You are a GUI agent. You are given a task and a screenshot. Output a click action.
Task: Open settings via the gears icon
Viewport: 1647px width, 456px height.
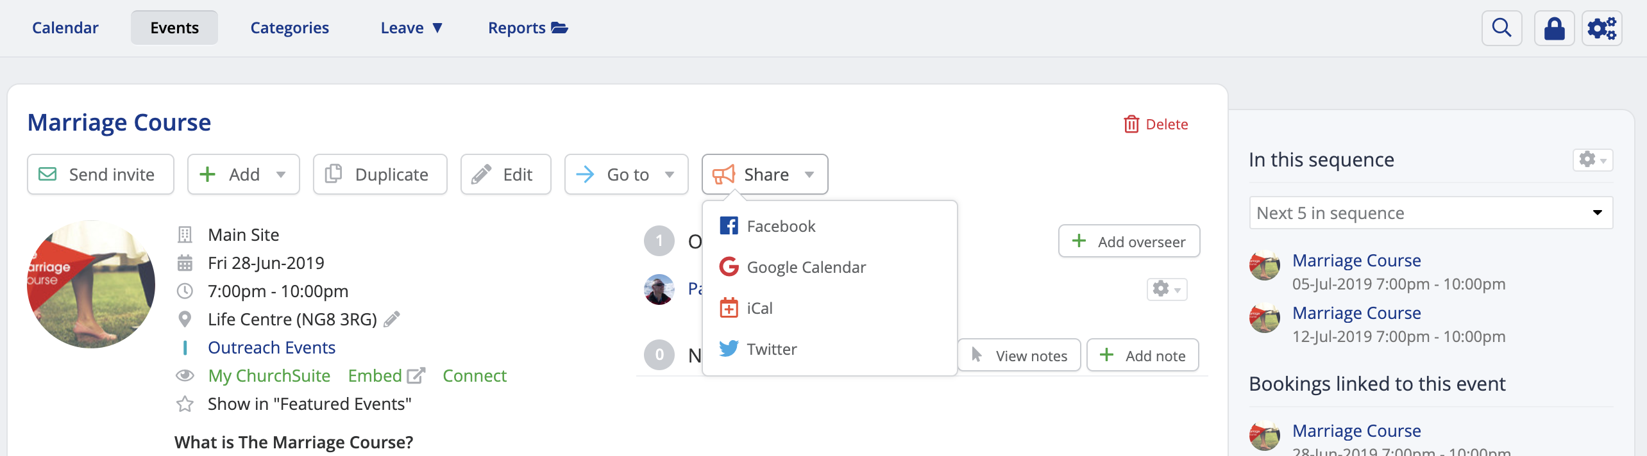click(1602, 28)
